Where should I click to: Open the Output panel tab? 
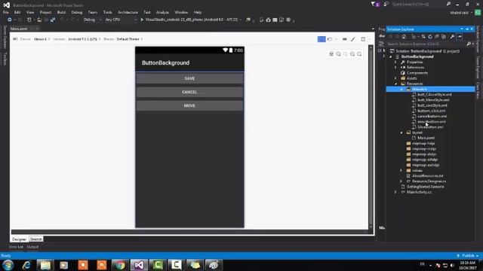(x=32, y=247)
